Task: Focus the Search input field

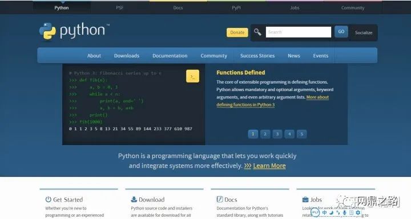Action: point(299,32)
